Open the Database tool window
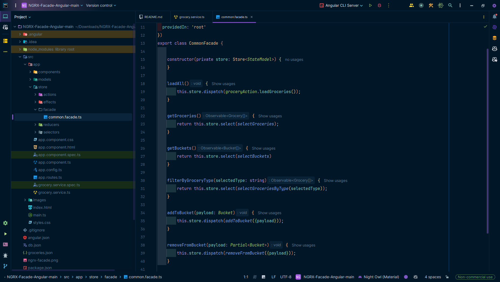 [495, 38]
